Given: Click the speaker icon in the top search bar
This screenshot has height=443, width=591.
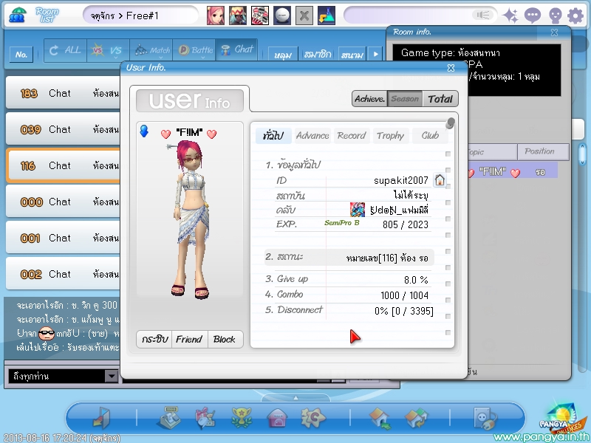Looking at the screenshot, I should (483, 15).
